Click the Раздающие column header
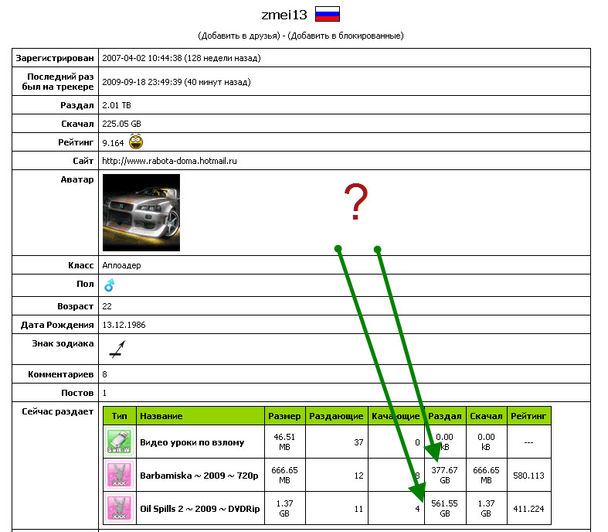The height and width of the screenshot is (532, 608). point(336,416)
